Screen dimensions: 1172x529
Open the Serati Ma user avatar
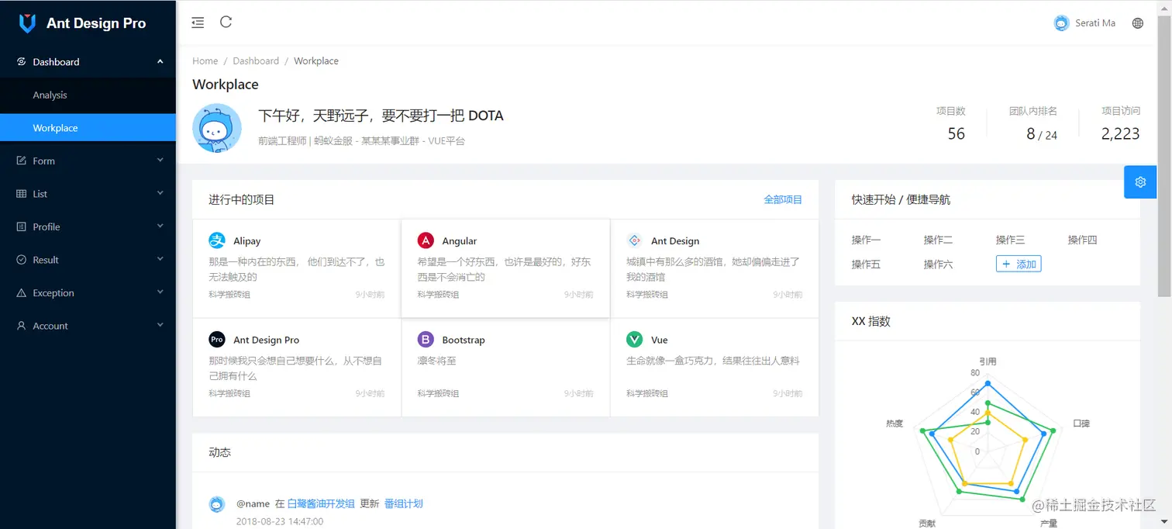tap(1061, 23)
